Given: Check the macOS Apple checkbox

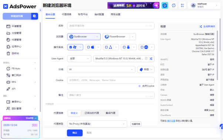Looking at the screenshot, I should (x=89, y=47).
